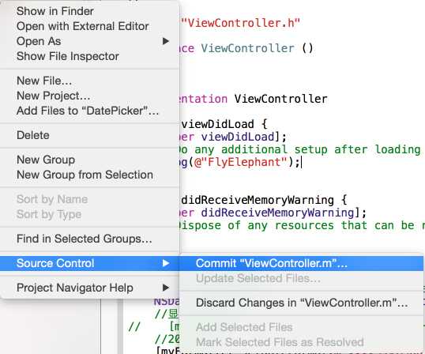The image size is (425, 354).
Task: Choose Commit "ViewController.m"…
Action: (301, 263)
